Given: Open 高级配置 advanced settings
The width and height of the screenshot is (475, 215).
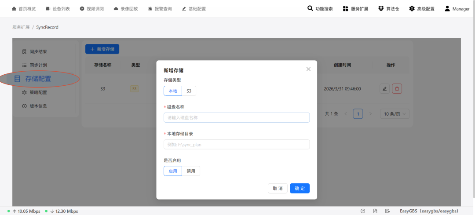Looking at the screenshot, I should pyautogui.click(x=422, y=9).
